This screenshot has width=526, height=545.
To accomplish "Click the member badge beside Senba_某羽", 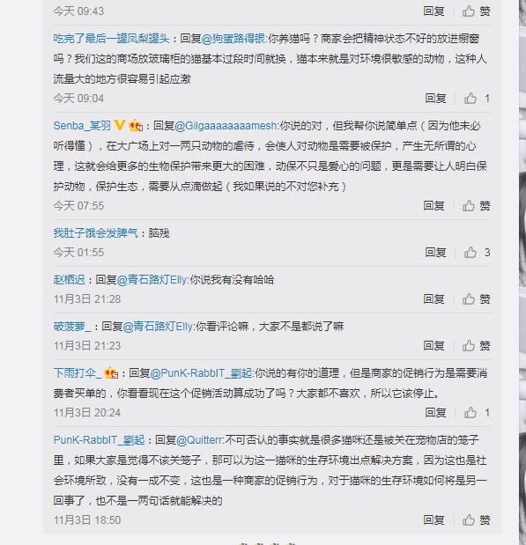I will [x=136, y=125].
